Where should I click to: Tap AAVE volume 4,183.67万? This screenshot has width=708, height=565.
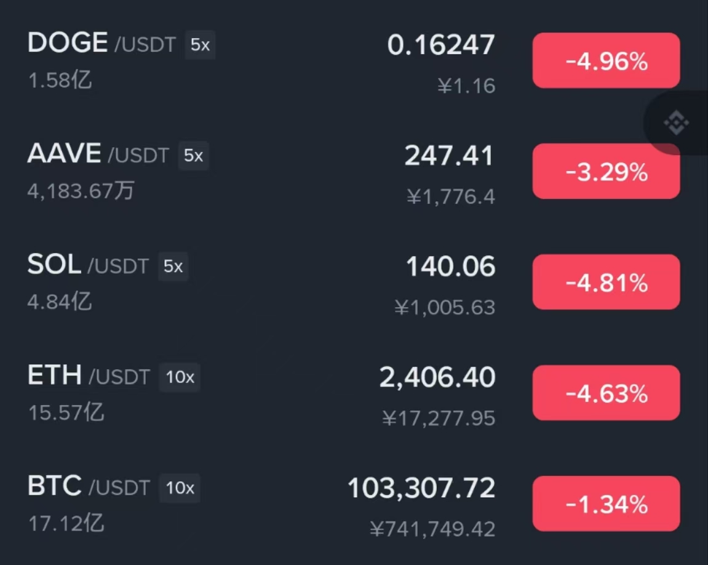coord(81,191)
